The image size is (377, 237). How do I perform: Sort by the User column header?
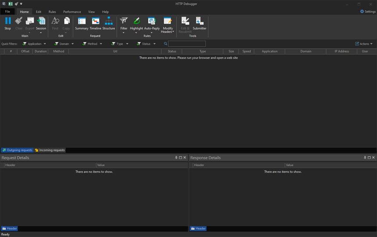point(365,51)
